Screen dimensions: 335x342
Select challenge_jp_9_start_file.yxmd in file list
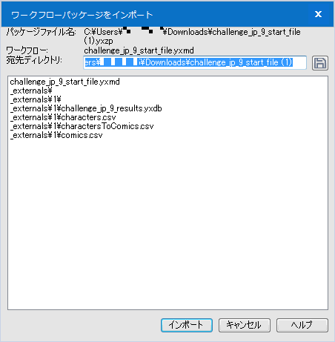pos(64,82)
